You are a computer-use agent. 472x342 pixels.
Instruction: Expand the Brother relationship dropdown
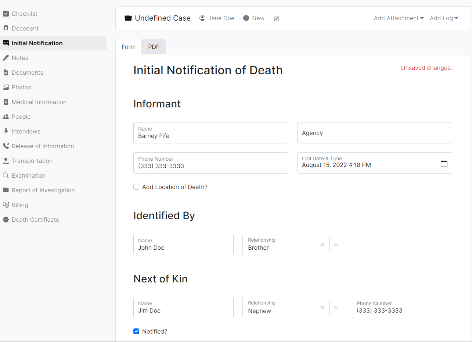click(x=335, y=245)
